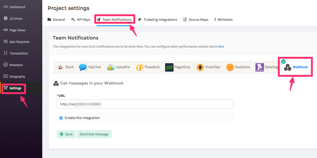This screenshot has height=158, width=317.
Task: Click the webhook URL input field
Action: (x=145, y=104)
